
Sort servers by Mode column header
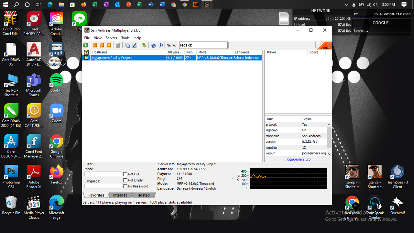click(x=215, y=52)
